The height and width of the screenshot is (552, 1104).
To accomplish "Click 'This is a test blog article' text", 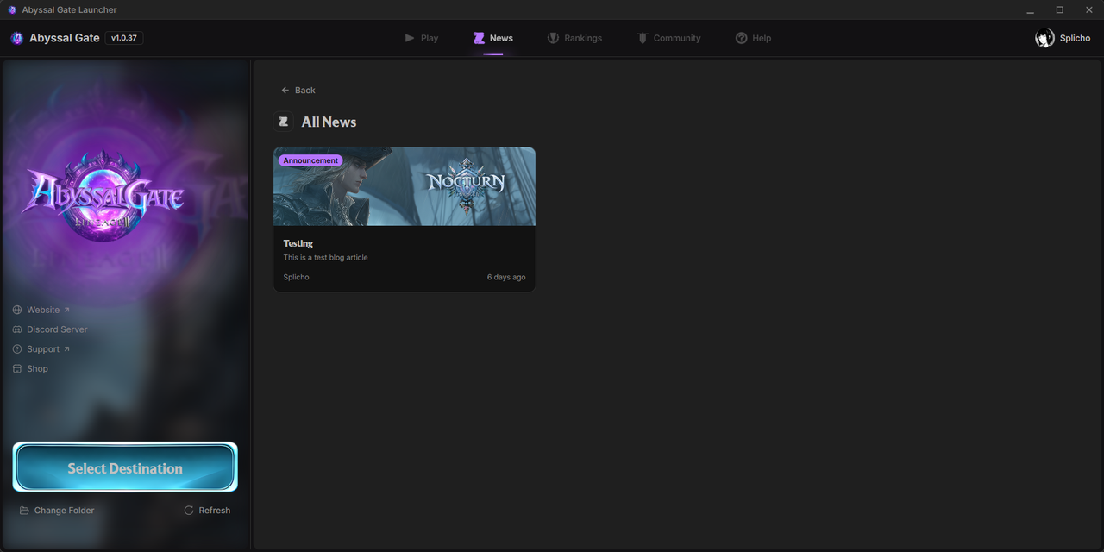I will (325, 257).
